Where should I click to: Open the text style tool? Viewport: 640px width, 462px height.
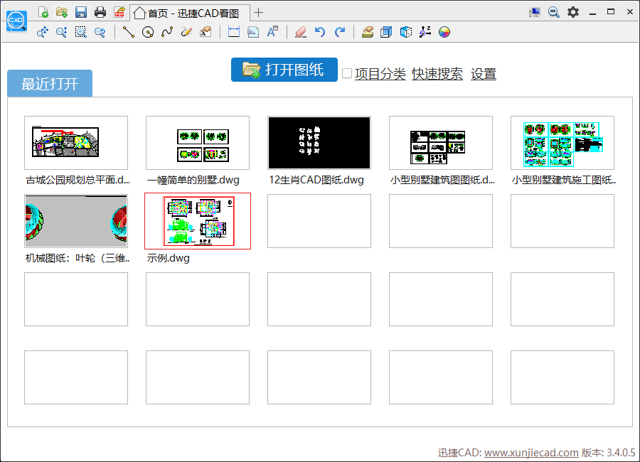coord(272,32)
